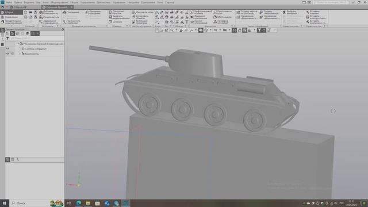Click Вырезать выдавливанием command
368x207 pixels.
click(x=119, y=17)
